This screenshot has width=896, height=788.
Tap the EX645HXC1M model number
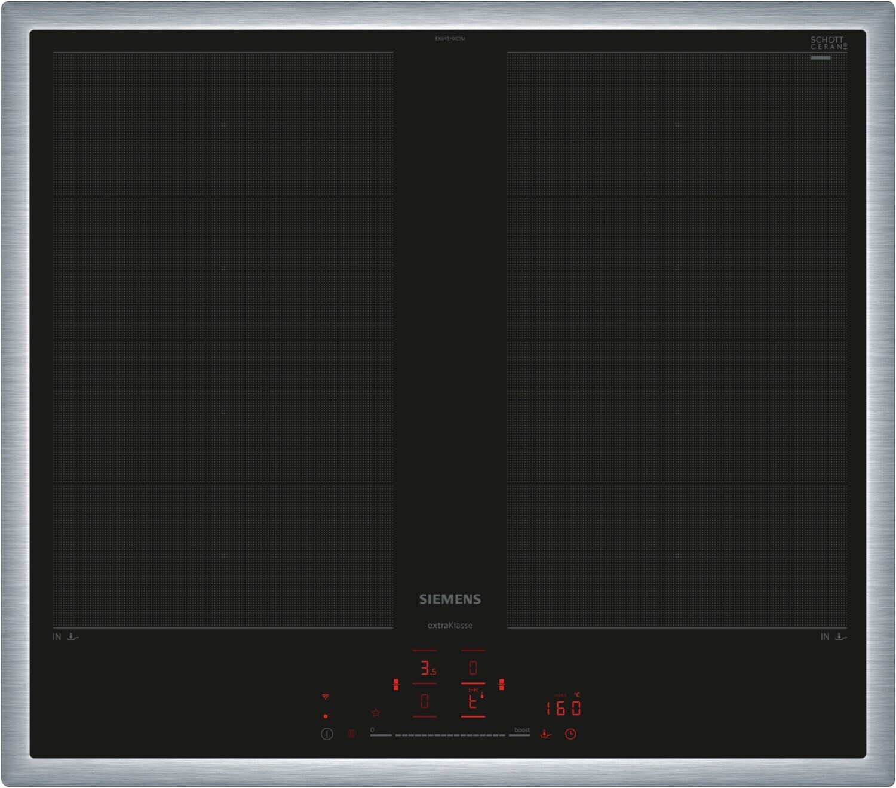450,39
